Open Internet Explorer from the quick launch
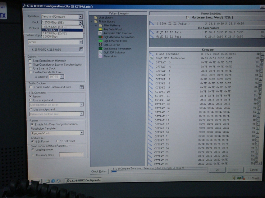The image size is (265, 198). 53,181
